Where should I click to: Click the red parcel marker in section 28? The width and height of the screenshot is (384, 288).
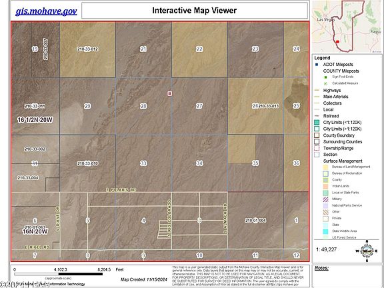(x=170, y=93)
